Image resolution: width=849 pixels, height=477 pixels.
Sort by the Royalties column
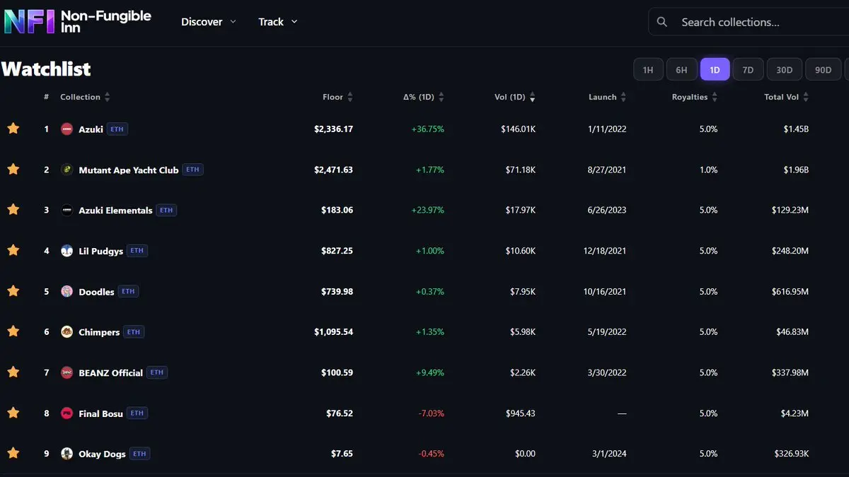point(695,97)
